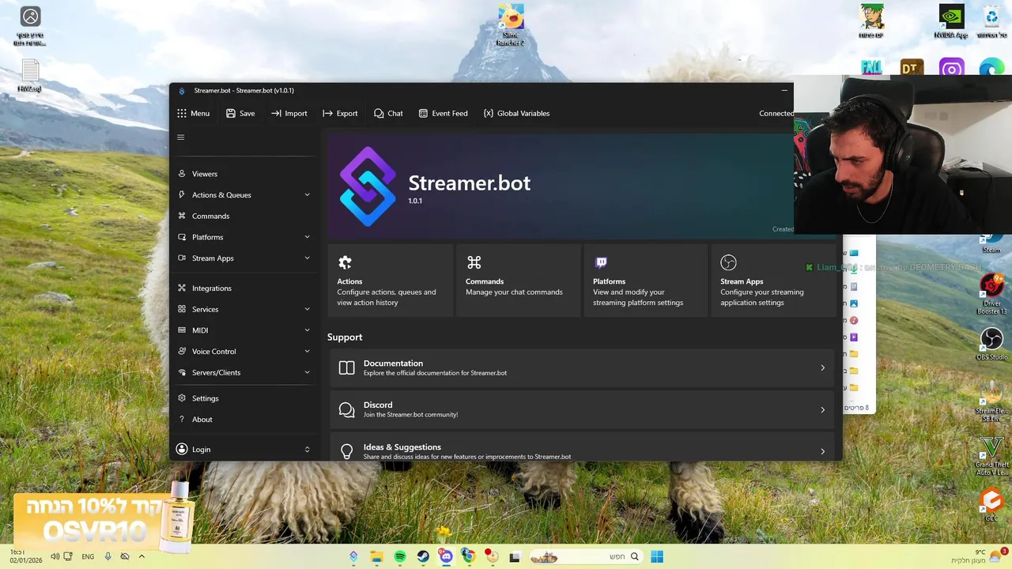The height and width of the screenshot is (569, 1012).
Task: Open the Platforms card
Action: 646,281
